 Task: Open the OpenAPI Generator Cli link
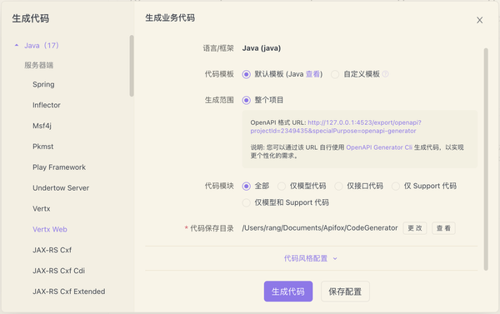point(379,147)
